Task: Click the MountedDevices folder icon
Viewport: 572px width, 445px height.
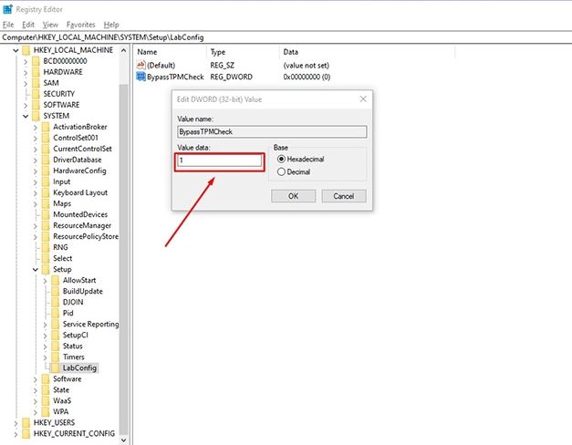Action: pyautogui.click(x=46, y=214)
